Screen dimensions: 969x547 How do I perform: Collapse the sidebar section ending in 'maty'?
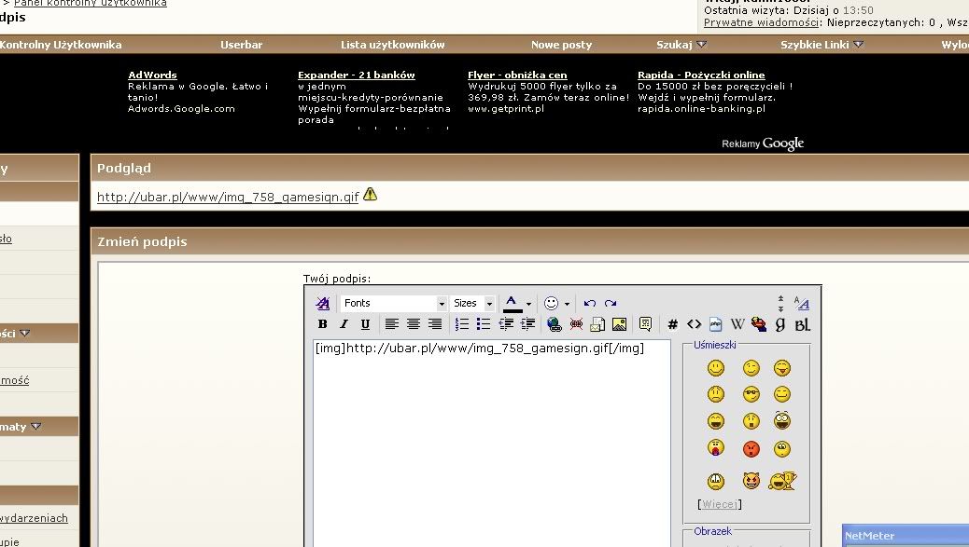(x=35, y=426)
